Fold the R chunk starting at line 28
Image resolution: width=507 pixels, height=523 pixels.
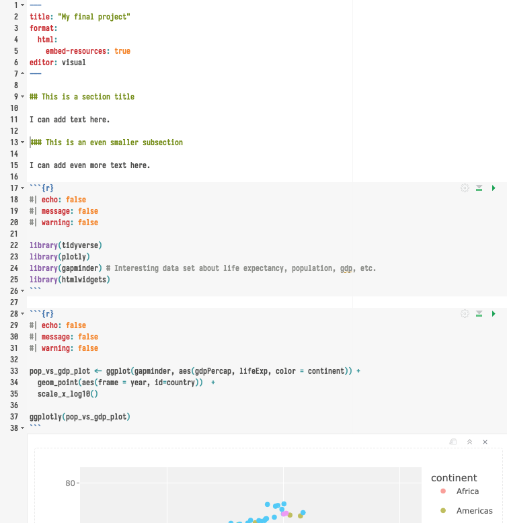pyautogui.click(x=24, y=314)
